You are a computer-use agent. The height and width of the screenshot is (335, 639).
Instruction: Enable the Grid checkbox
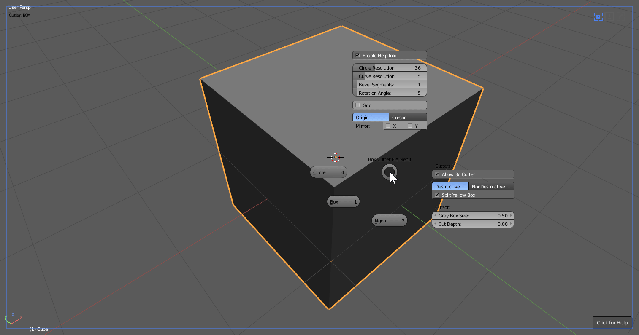click(x=358, y=105)
